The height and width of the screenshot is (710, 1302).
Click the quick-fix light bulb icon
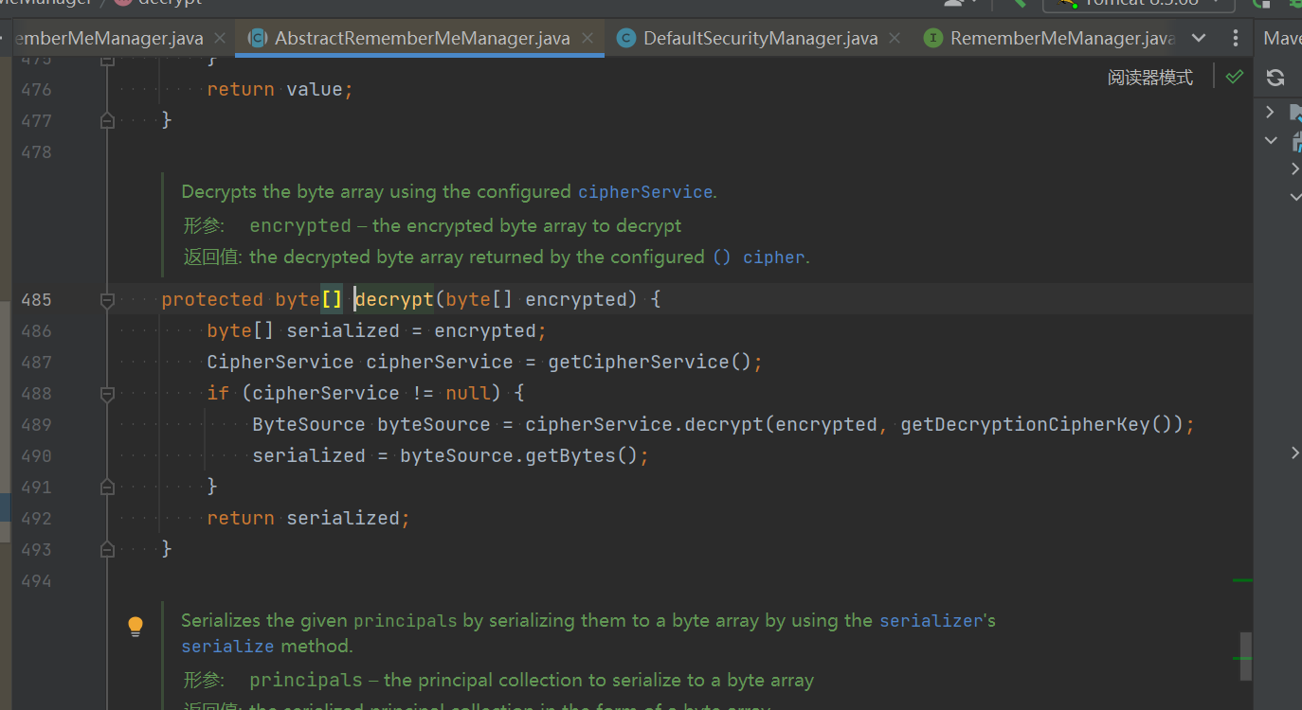(x=136, y=626)
